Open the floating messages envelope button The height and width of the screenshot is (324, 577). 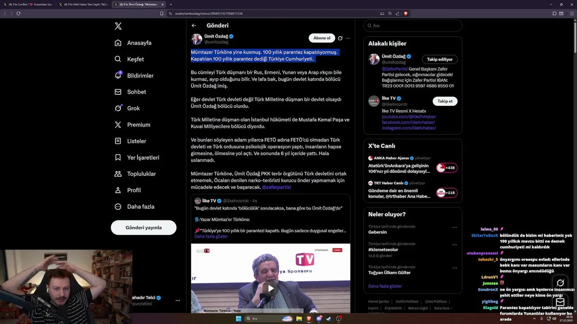click(560, 302)
